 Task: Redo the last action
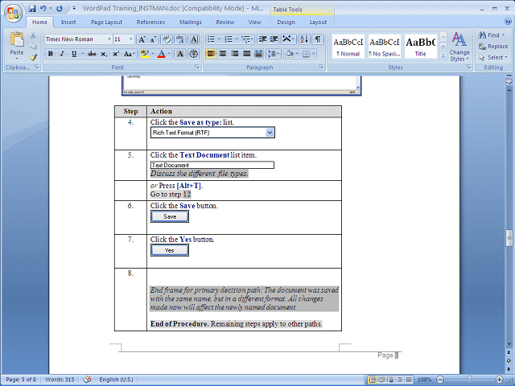tap(60, 9)
